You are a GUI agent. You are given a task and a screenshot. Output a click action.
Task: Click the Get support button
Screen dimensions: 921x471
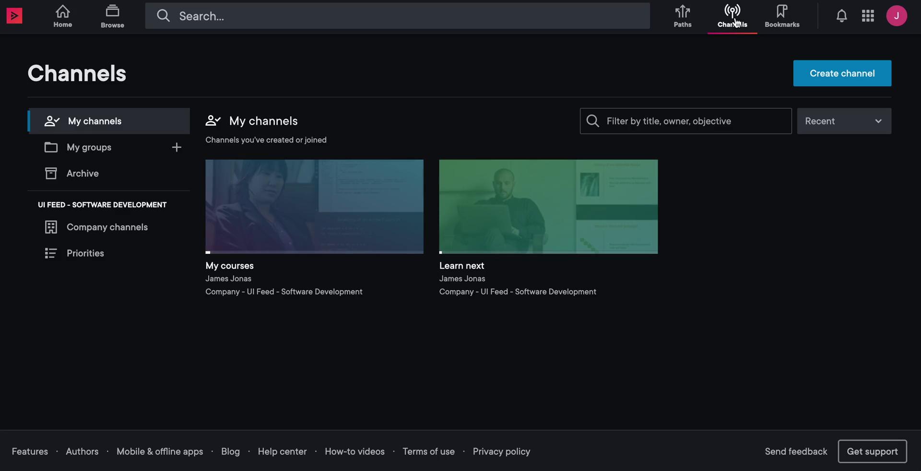click(x=872, y=451)
